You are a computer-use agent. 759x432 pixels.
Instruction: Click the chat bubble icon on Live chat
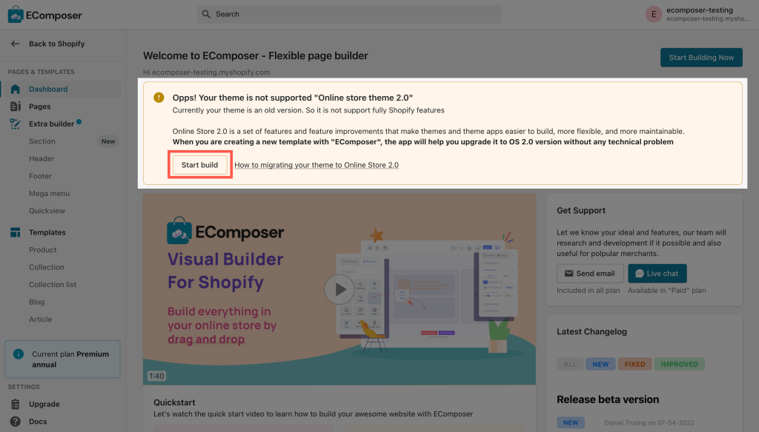[640, 274]
